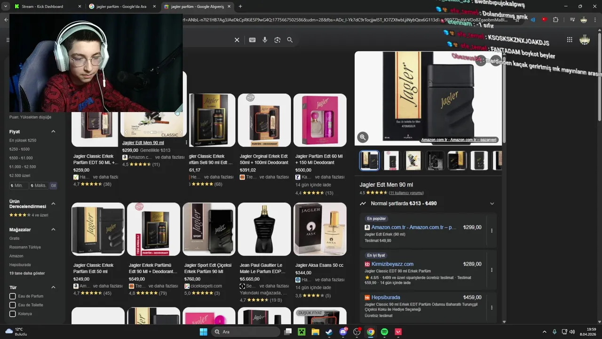602x339 pixels.
Task: Open more options for Amazon.com.tr offer
Action: tap(492, 231)
